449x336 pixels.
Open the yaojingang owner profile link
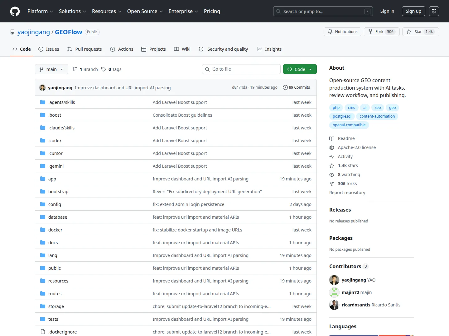point(34,32)
